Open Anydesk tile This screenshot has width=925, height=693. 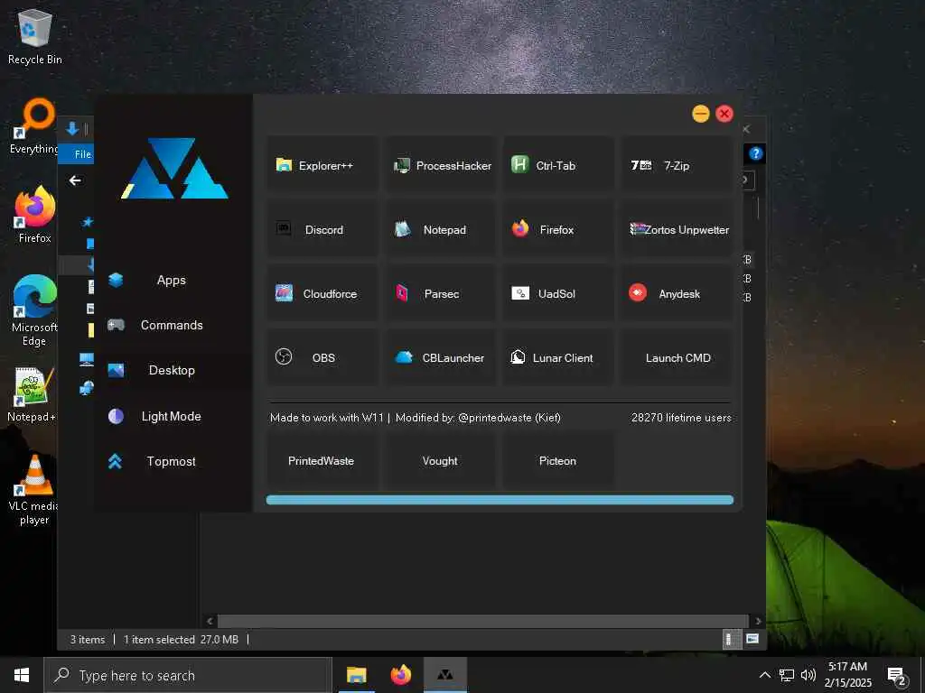tap(677, 293)
